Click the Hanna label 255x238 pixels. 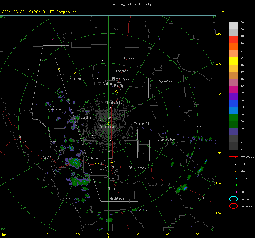click(x=198, y=126)
